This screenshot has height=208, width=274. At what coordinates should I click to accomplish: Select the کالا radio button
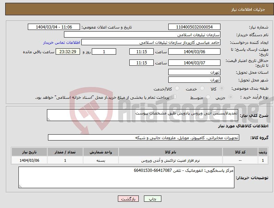221,88
